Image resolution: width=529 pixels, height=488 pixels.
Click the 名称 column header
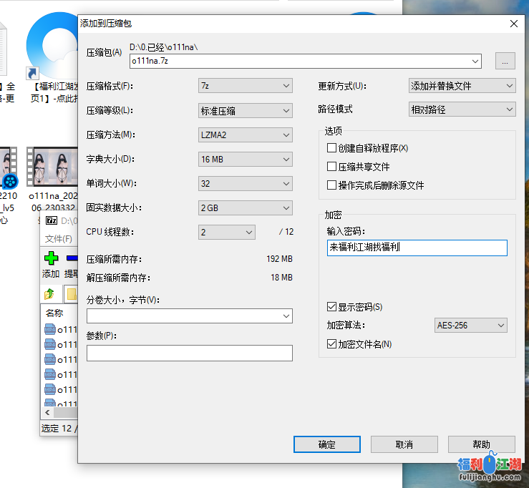[54, 313]
